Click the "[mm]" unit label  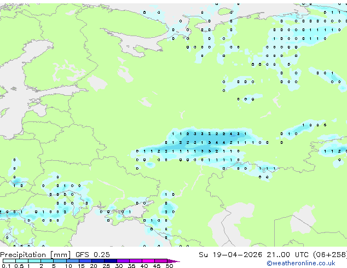(x=60, y=255)
